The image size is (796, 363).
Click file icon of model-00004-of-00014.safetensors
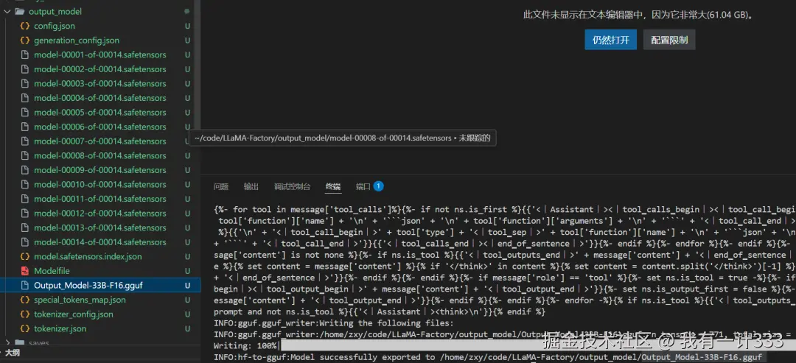click(x=24, y=98)
